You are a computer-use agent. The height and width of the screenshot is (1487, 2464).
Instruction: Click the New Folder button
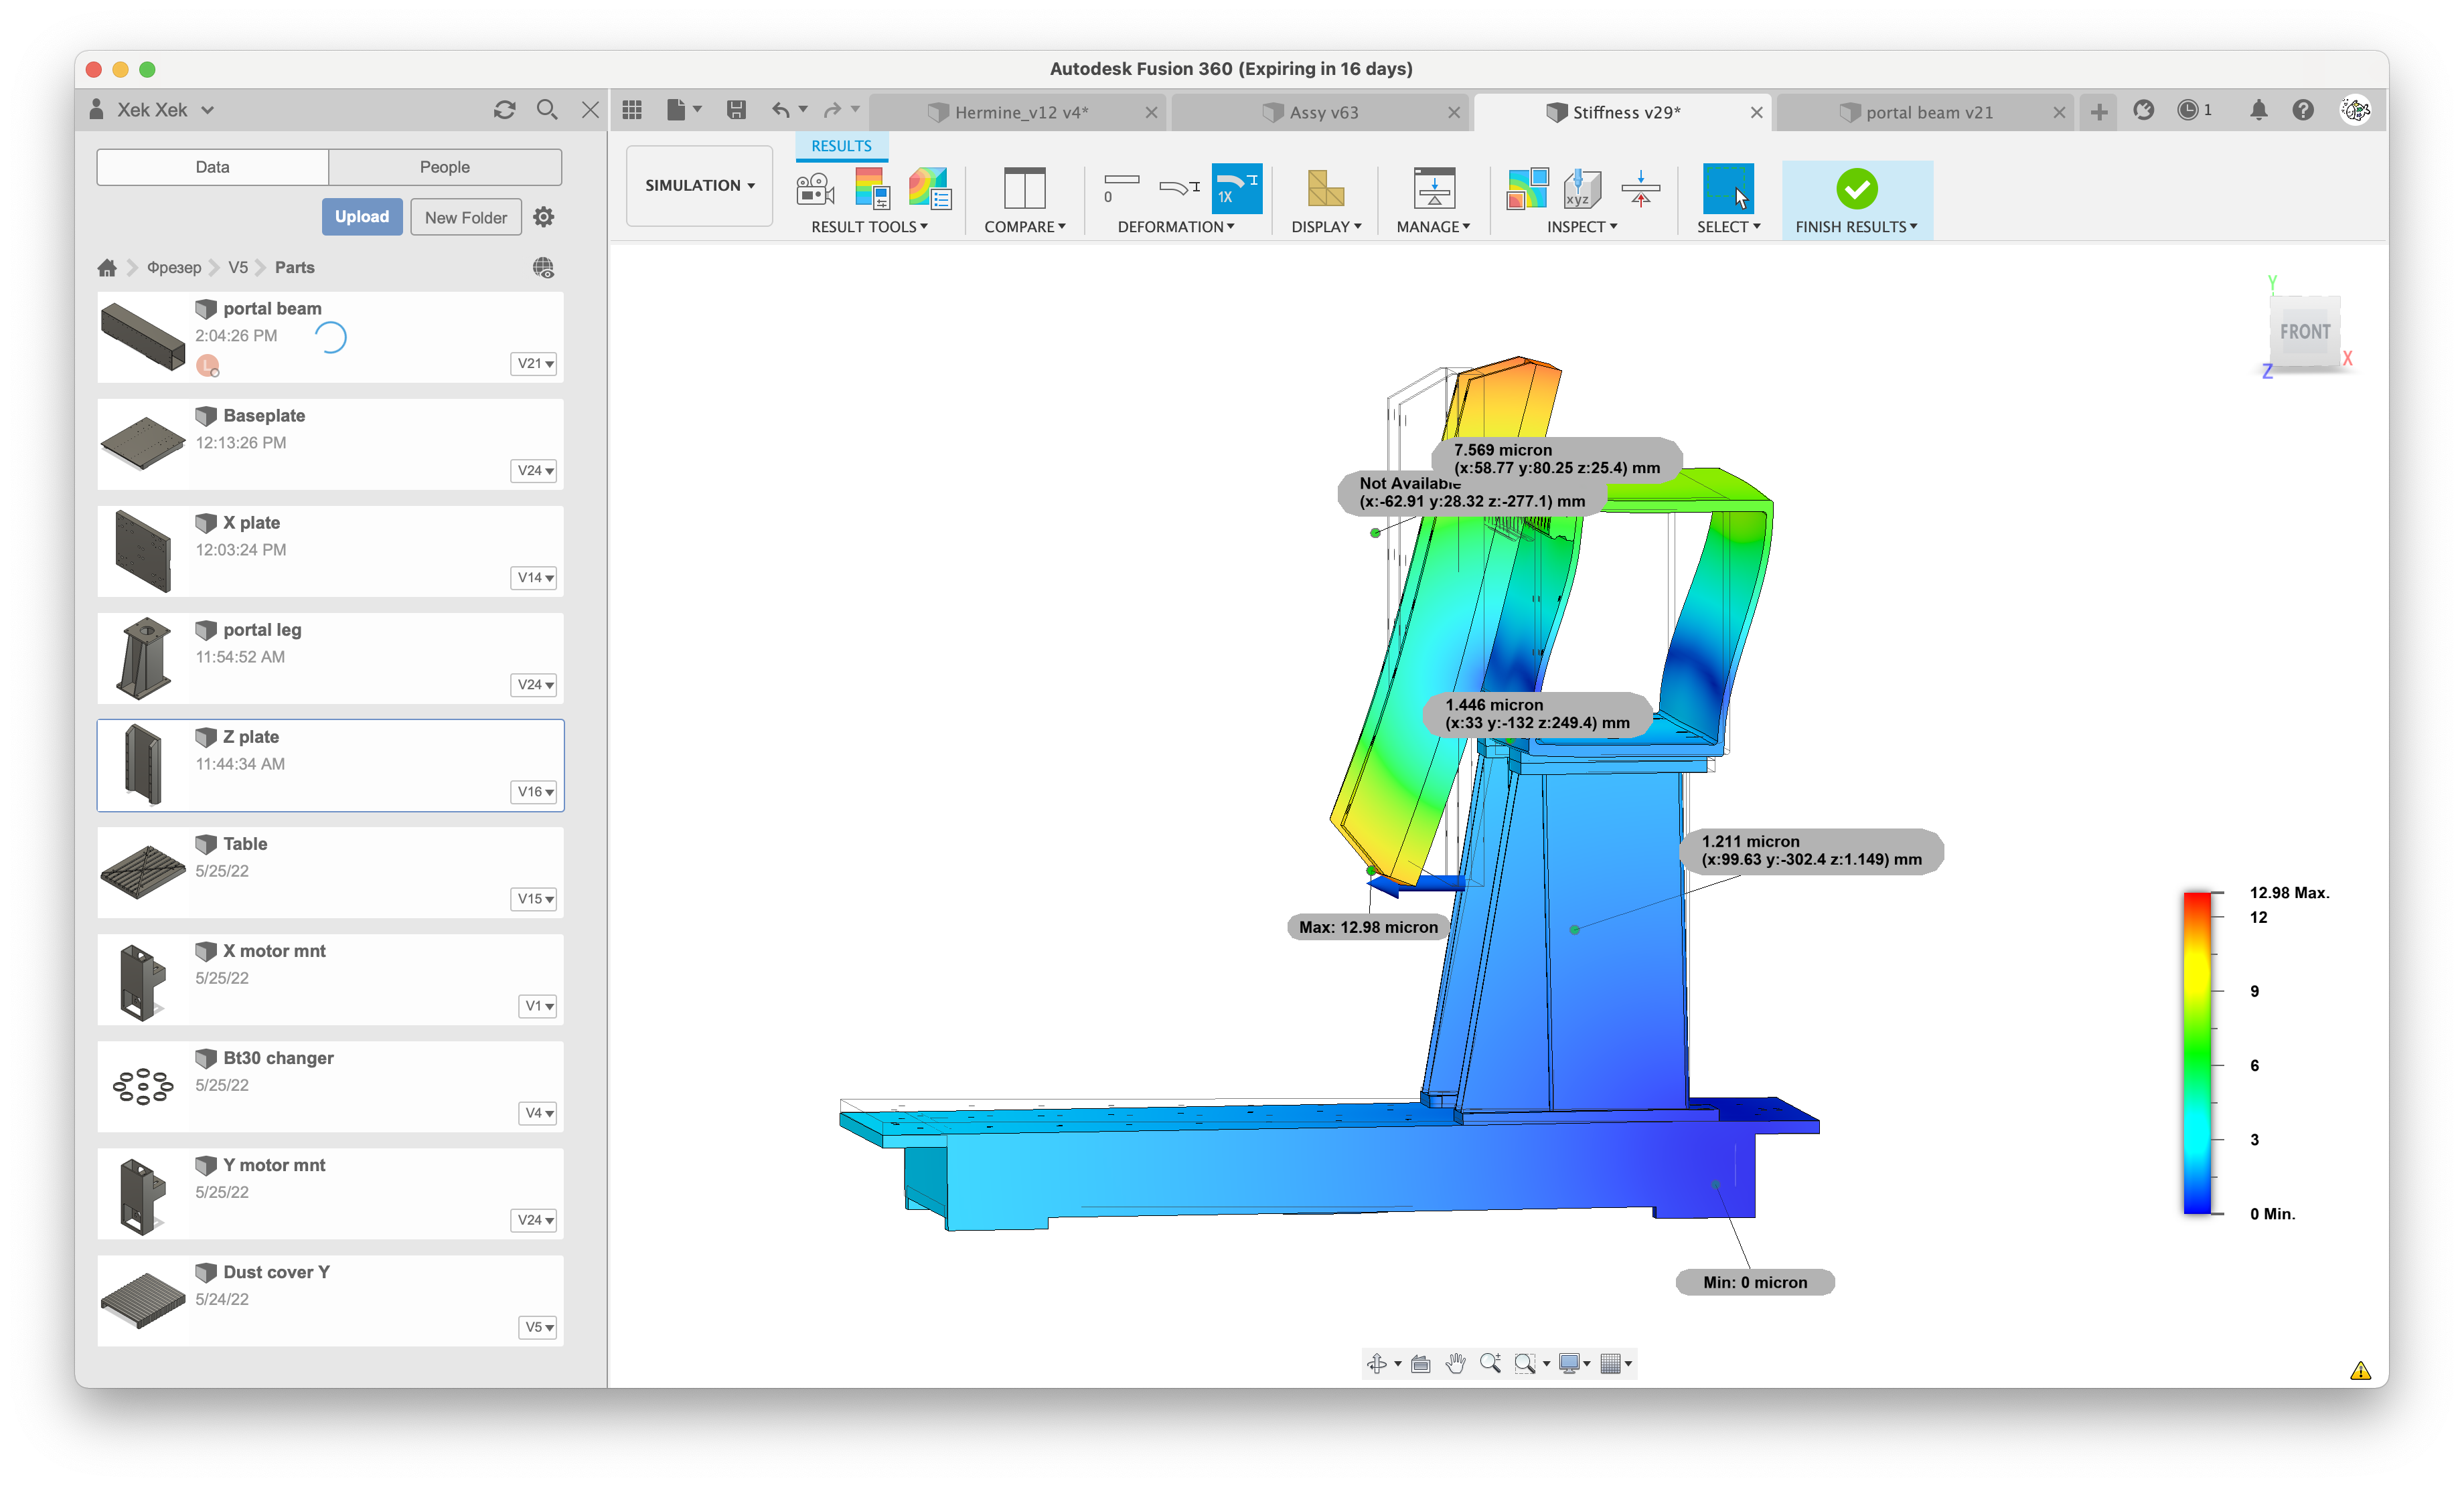(x=465, y=217)
